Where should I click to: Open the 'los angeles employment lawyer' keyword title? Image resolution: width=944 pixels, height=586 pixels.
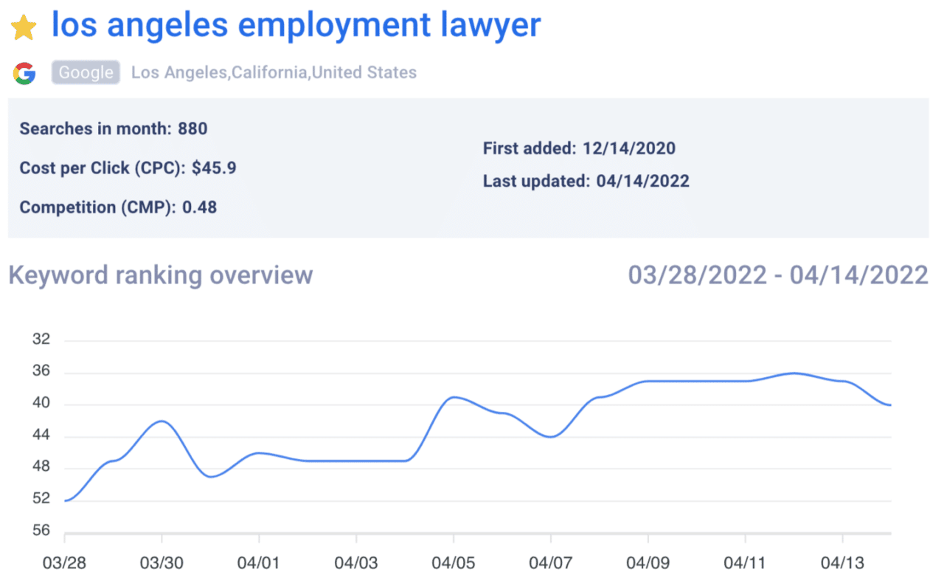point(296,26)
